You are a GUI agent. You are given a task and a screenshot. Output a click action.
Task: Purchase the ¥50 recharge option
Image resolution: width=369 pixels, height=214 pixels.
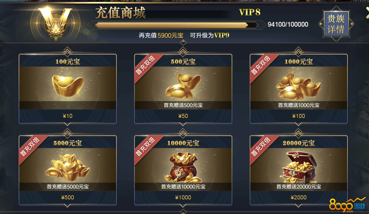(183, 116)
